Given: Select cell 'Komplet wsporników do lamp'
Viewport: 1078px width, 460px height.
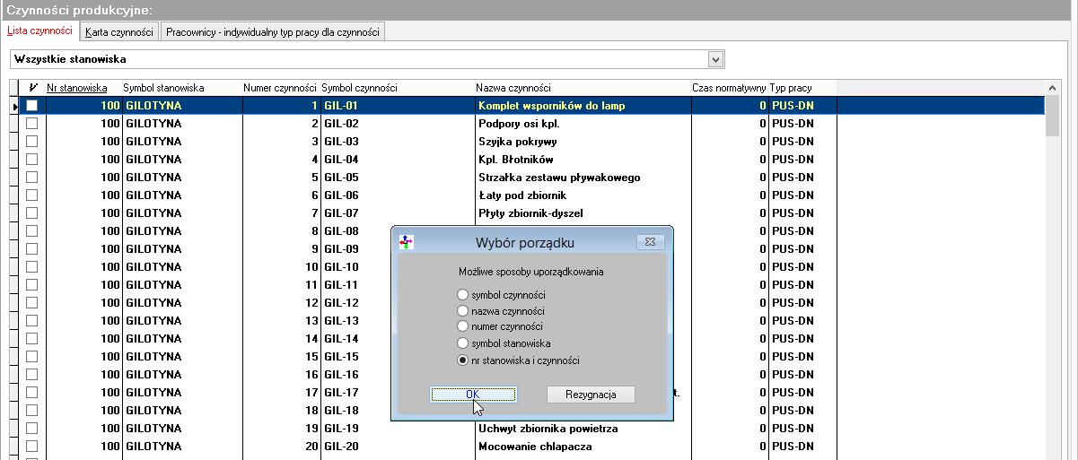Looking at the screenshot, I should (583, 105).
